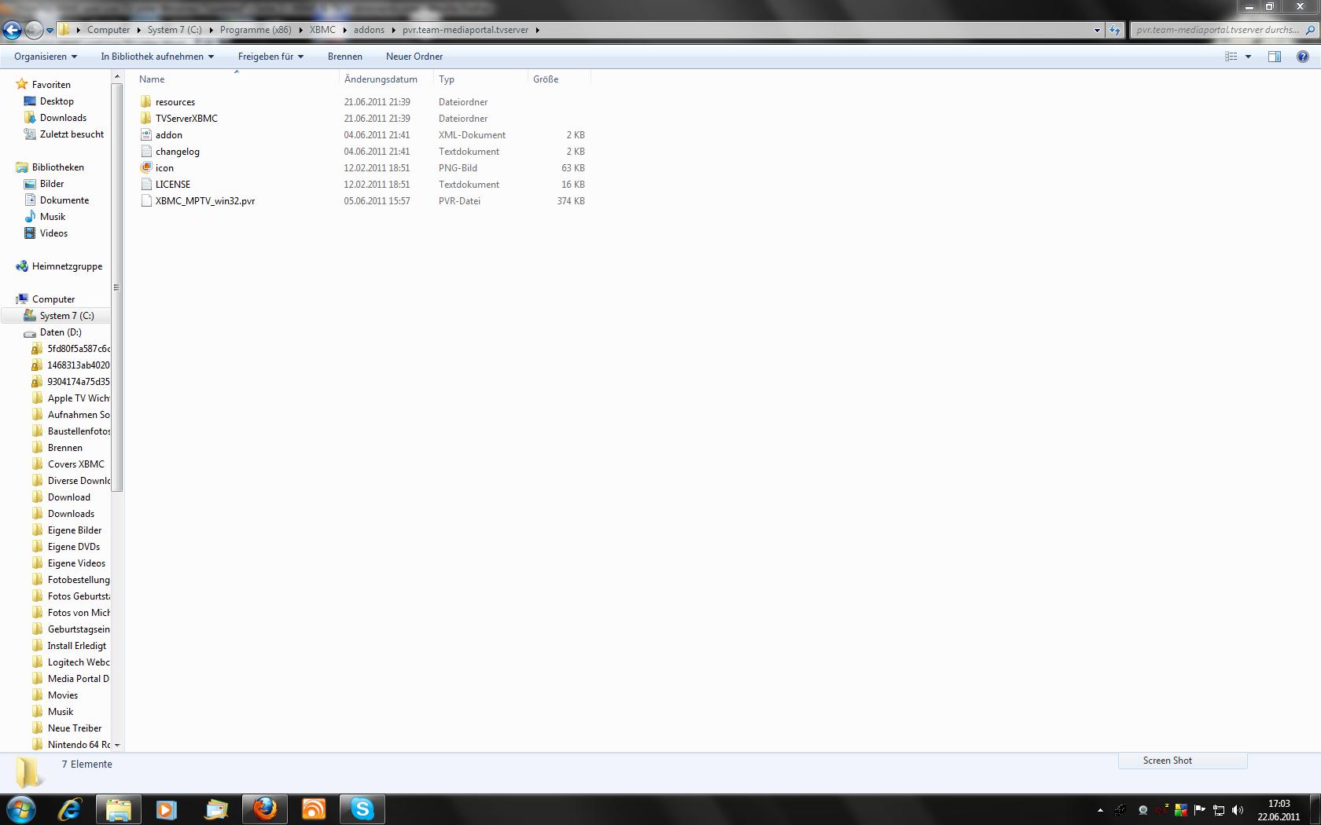
Task: Click XBMC in the address breadcrumb
Action: coord(322,30)
